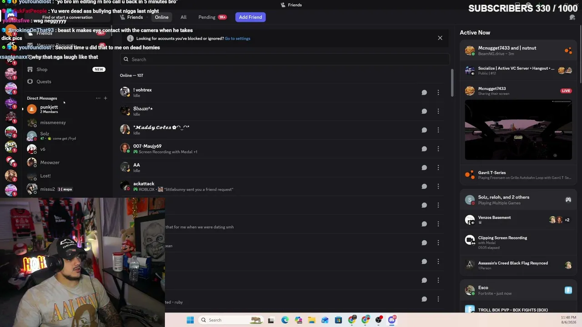Open more options for 007-Maujy69
This screenshot has width=582, height=327.
tap(438, 149)
